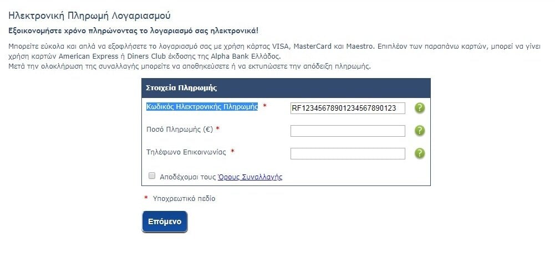Click the highlighted Κωδικός Ηλεκτρονικής Πληρωμής label
This screenshot has height=258, width=555.
(202, 107)
